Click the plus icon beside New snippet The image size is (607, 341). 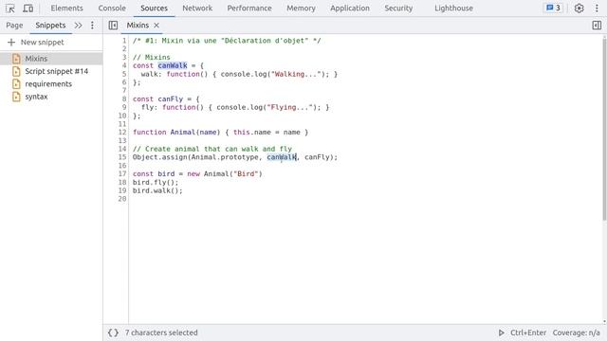(11, 42)
